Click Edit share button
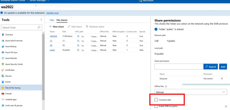The height and width of the screenshot is (110, 230). (75, 27)
